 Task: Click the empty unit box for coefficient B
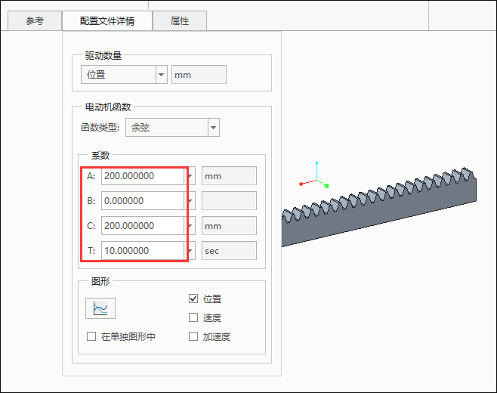point(229,201)
